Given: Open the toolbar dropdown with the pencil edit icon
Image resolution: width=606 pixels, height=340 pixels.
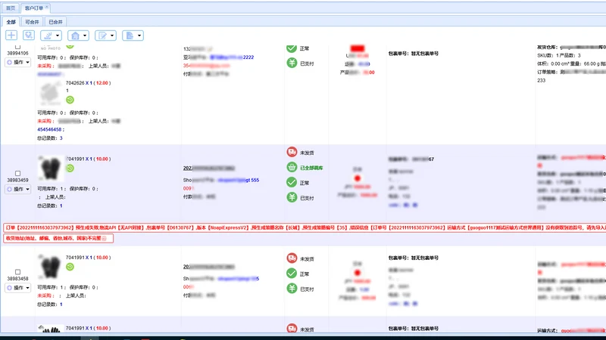Looking at the screenshot, I should 105,36.
